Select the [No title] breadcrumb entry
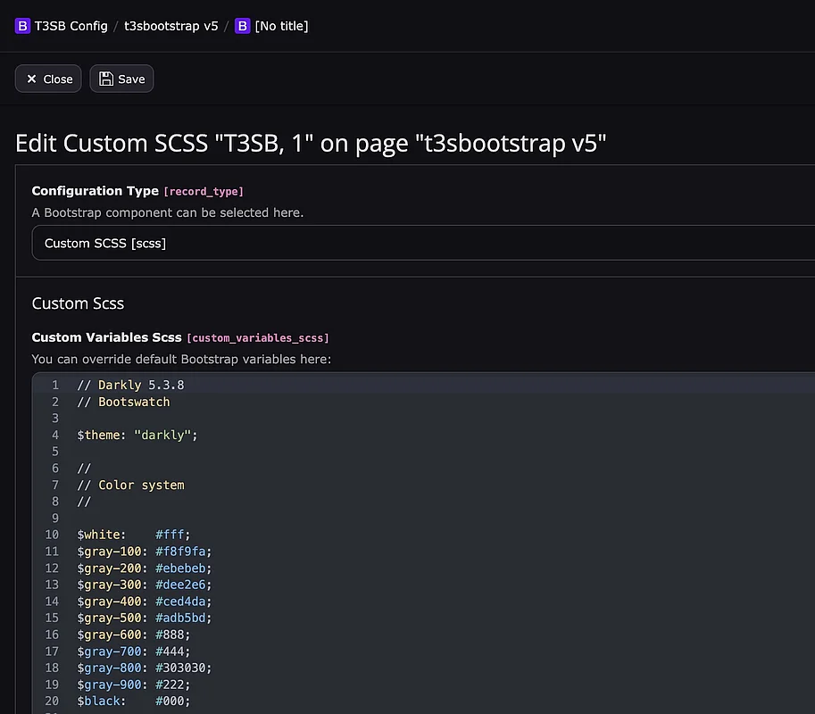Viewport: 815px width, 714px height. (x=281, y=26)
